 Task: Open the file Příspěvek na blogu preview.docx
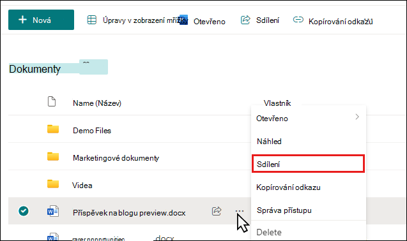click(129, 213)
